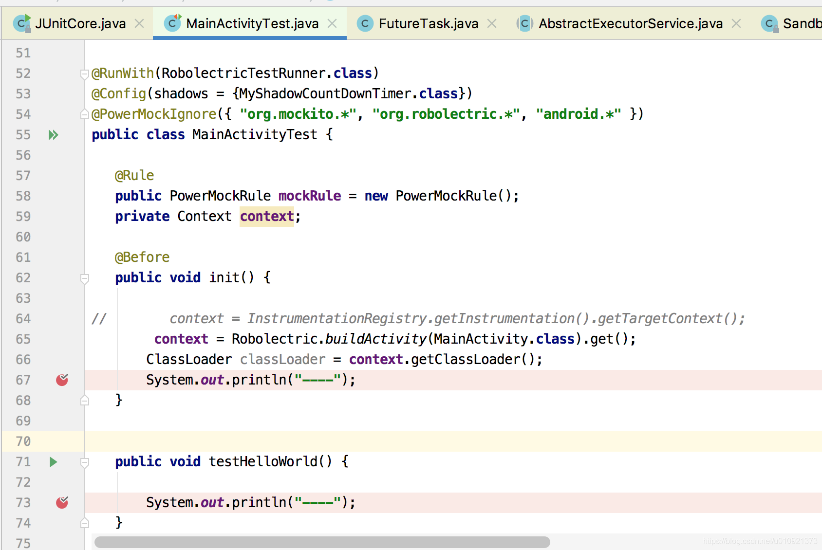The height and width of the screenshot is (550, 822).
Task: Click the fold end marker at line 54
Action: (x=85, y=114)
